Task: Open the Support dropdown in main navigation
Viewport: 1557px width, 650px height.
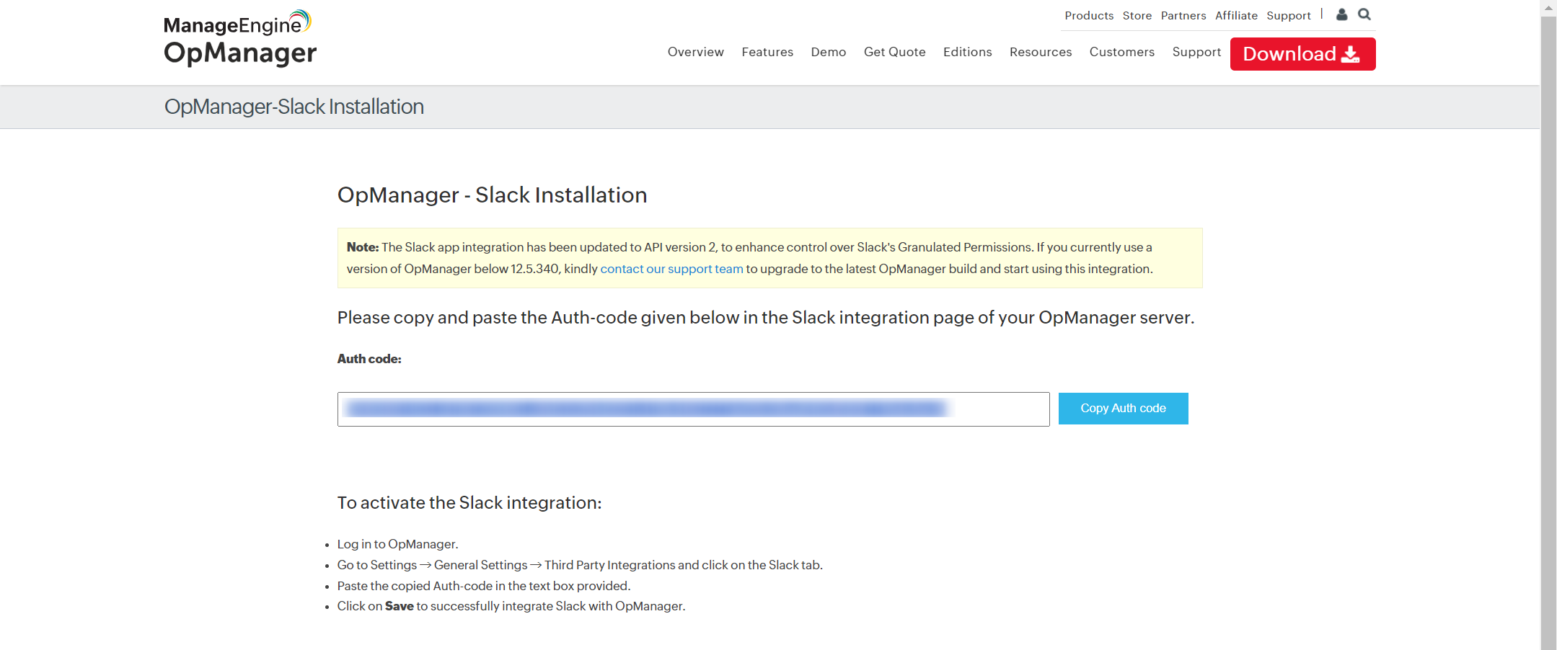Action: pyautogui.click(x=1196, y=52)
